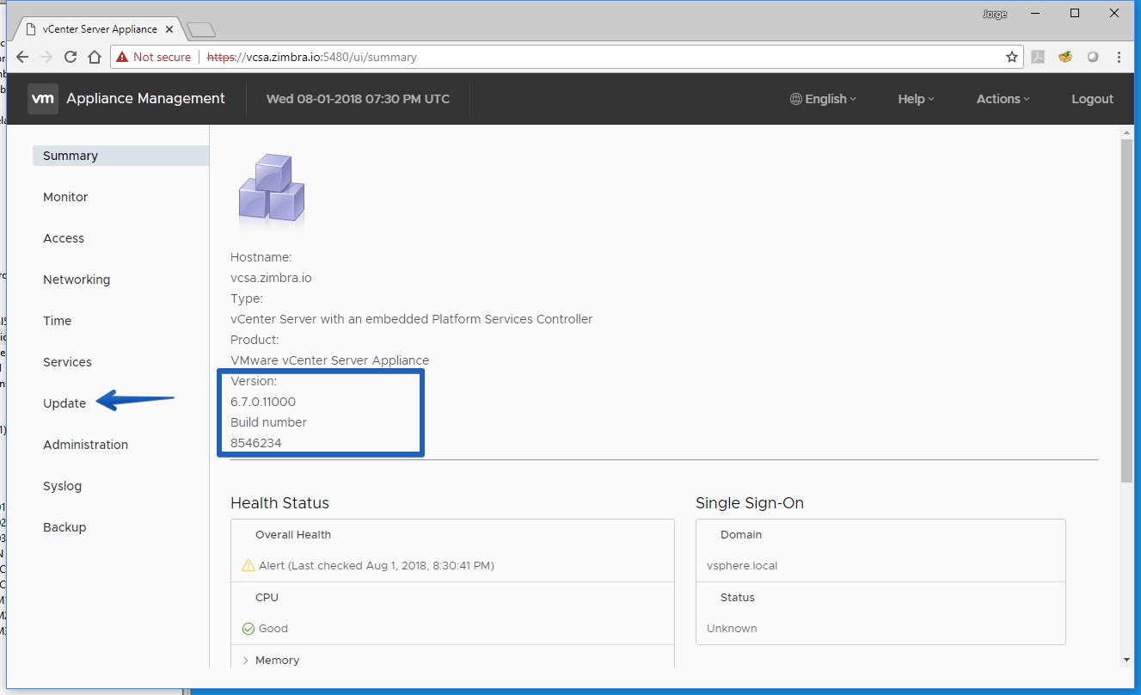Open the Syslog section
This screenshot has height=695, width=1141.
coord(62,486)
